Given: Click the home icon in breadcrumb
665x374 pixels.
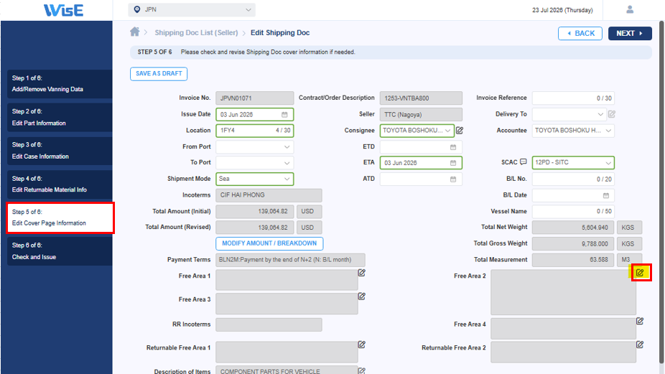Looking at the screenshot, I should pos(135,32).
